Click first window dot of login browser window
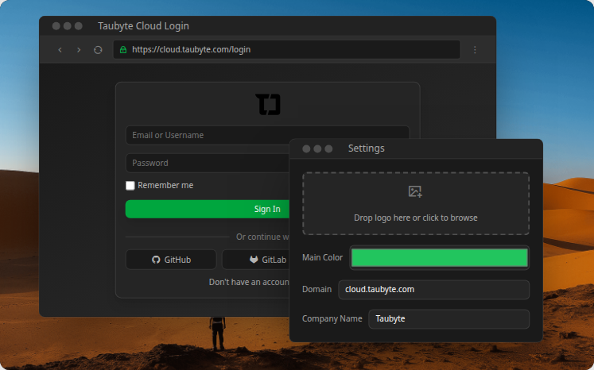This screenshot has width=594, height=370. (56, 25)
